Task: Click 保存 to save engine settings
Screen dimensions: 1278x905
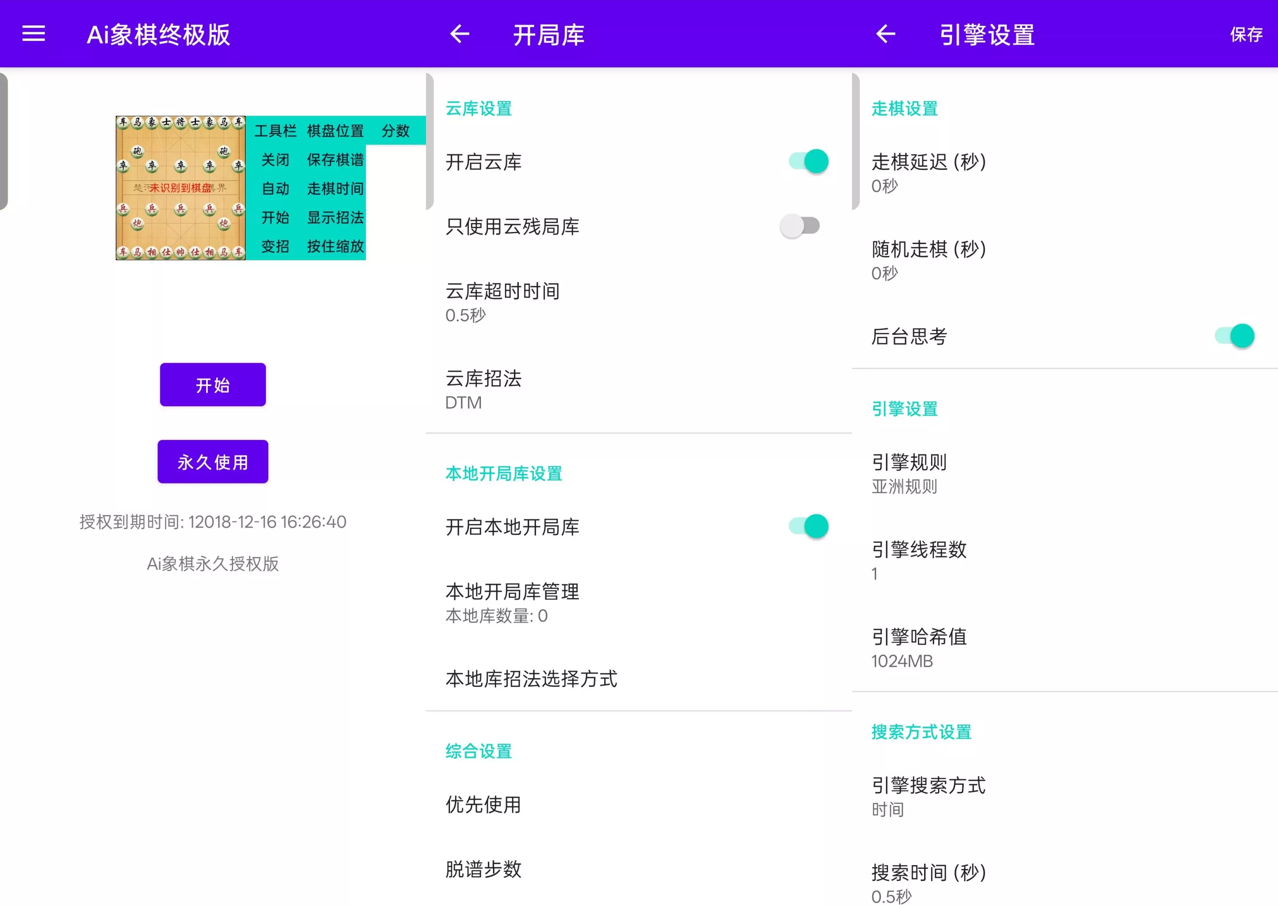Action: pos(1246,34)
